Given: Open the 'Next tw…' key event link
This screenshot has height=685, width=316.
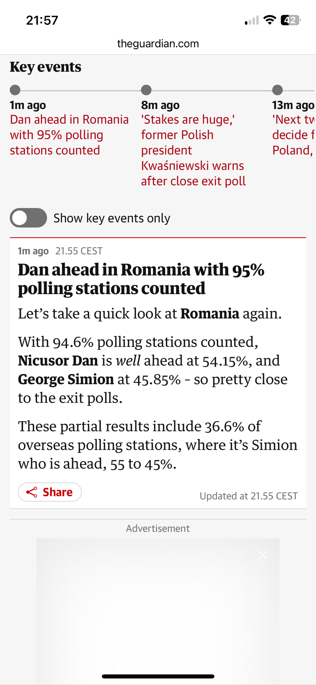Looking at the screenshot, I should tap(293, 135).
